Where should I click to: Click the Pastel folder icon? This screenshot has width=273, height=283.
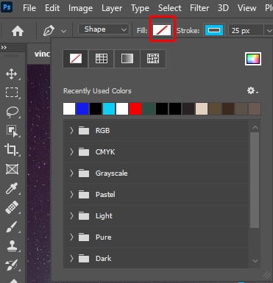click(84, 195)
